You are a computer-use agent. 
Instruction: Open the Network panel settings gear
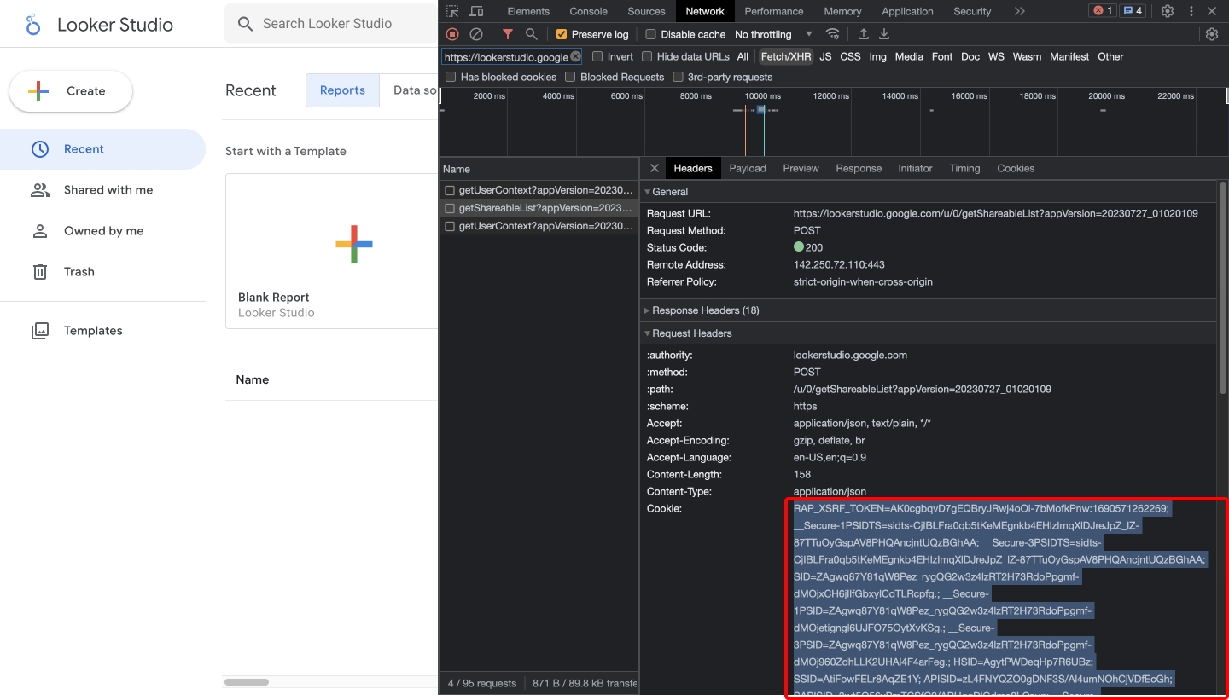click(1212, 34)
